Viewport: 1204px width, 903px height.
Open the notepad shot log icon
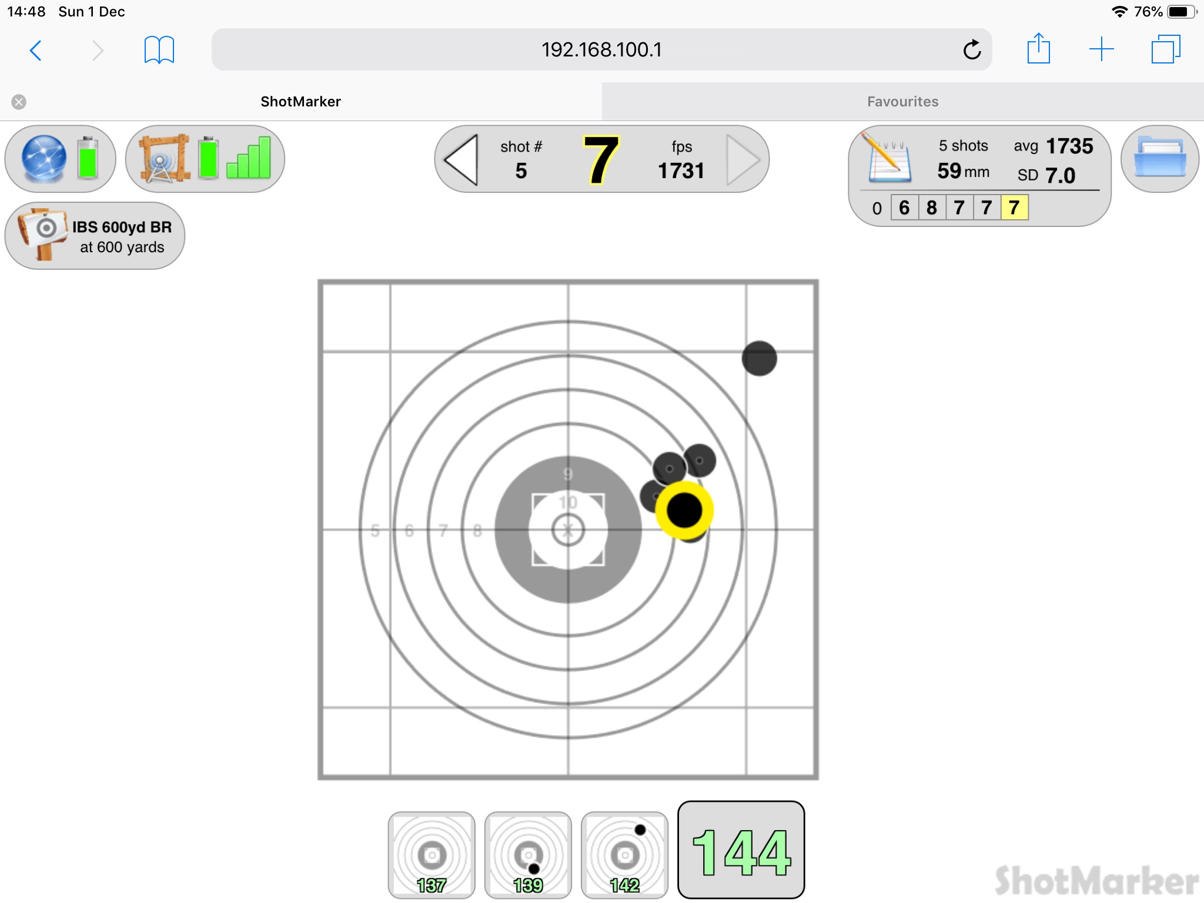[889, 159]
